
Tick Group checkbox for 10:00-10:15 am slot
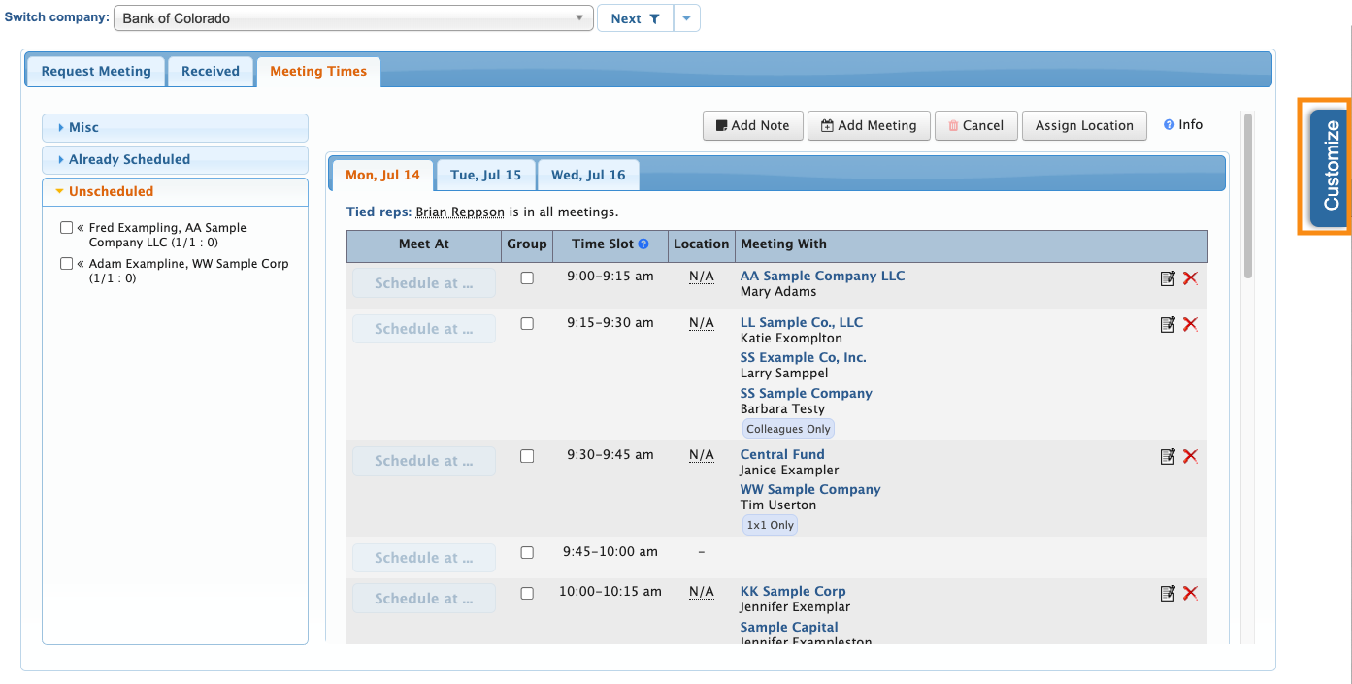527,593
